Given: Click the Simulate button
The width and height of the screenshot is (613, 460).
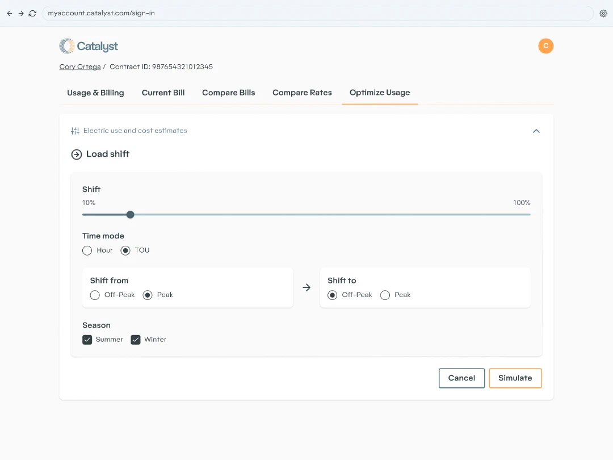Looking at the screenshot, I should tap(515, 378).
